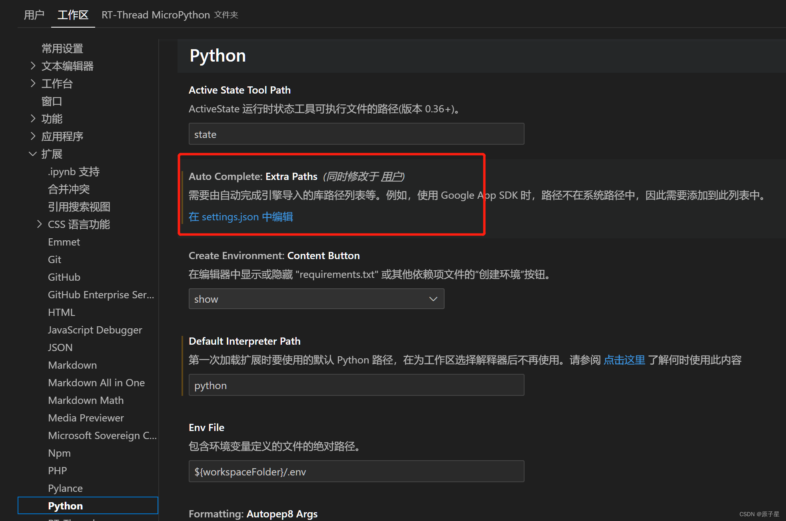The width and height of the screenshot is (786, 521).
Task: Expand the 工作台 section chevron
Action: click(x=33, y=84)
